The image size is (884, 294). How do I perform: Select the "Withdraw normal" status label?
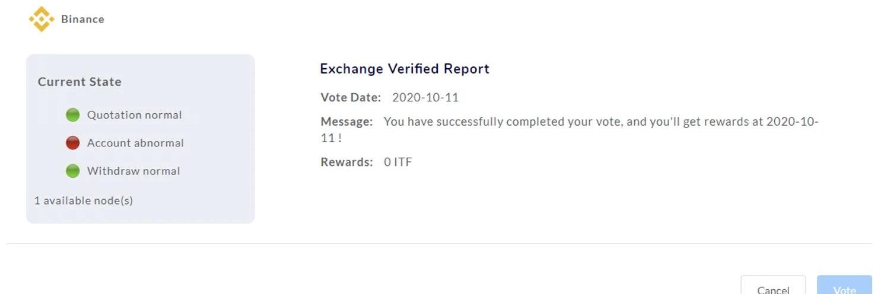[133, 171]
